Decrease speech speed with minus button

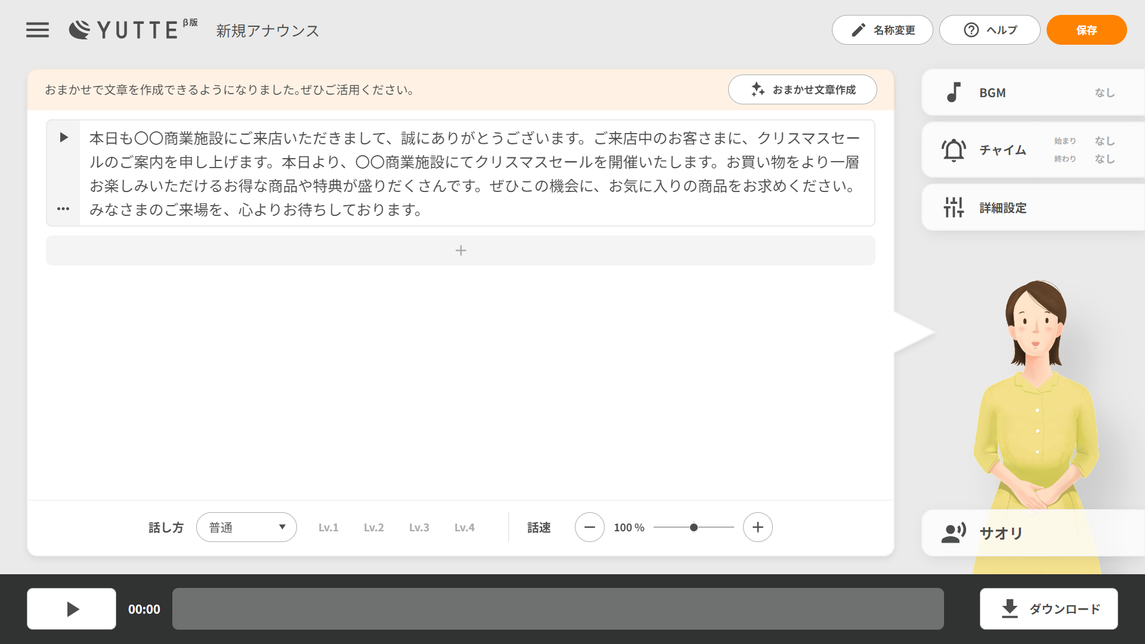pos(589,527)
